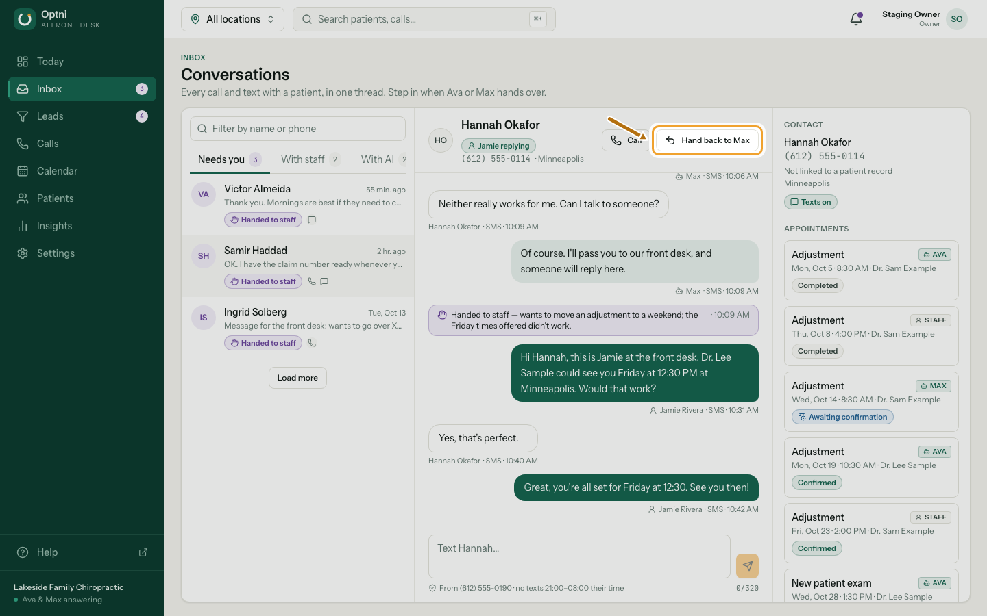Open the All locations dropdown
Image resolution: width=987 pixels, height=616 pixels.
[x=232, y=19]
